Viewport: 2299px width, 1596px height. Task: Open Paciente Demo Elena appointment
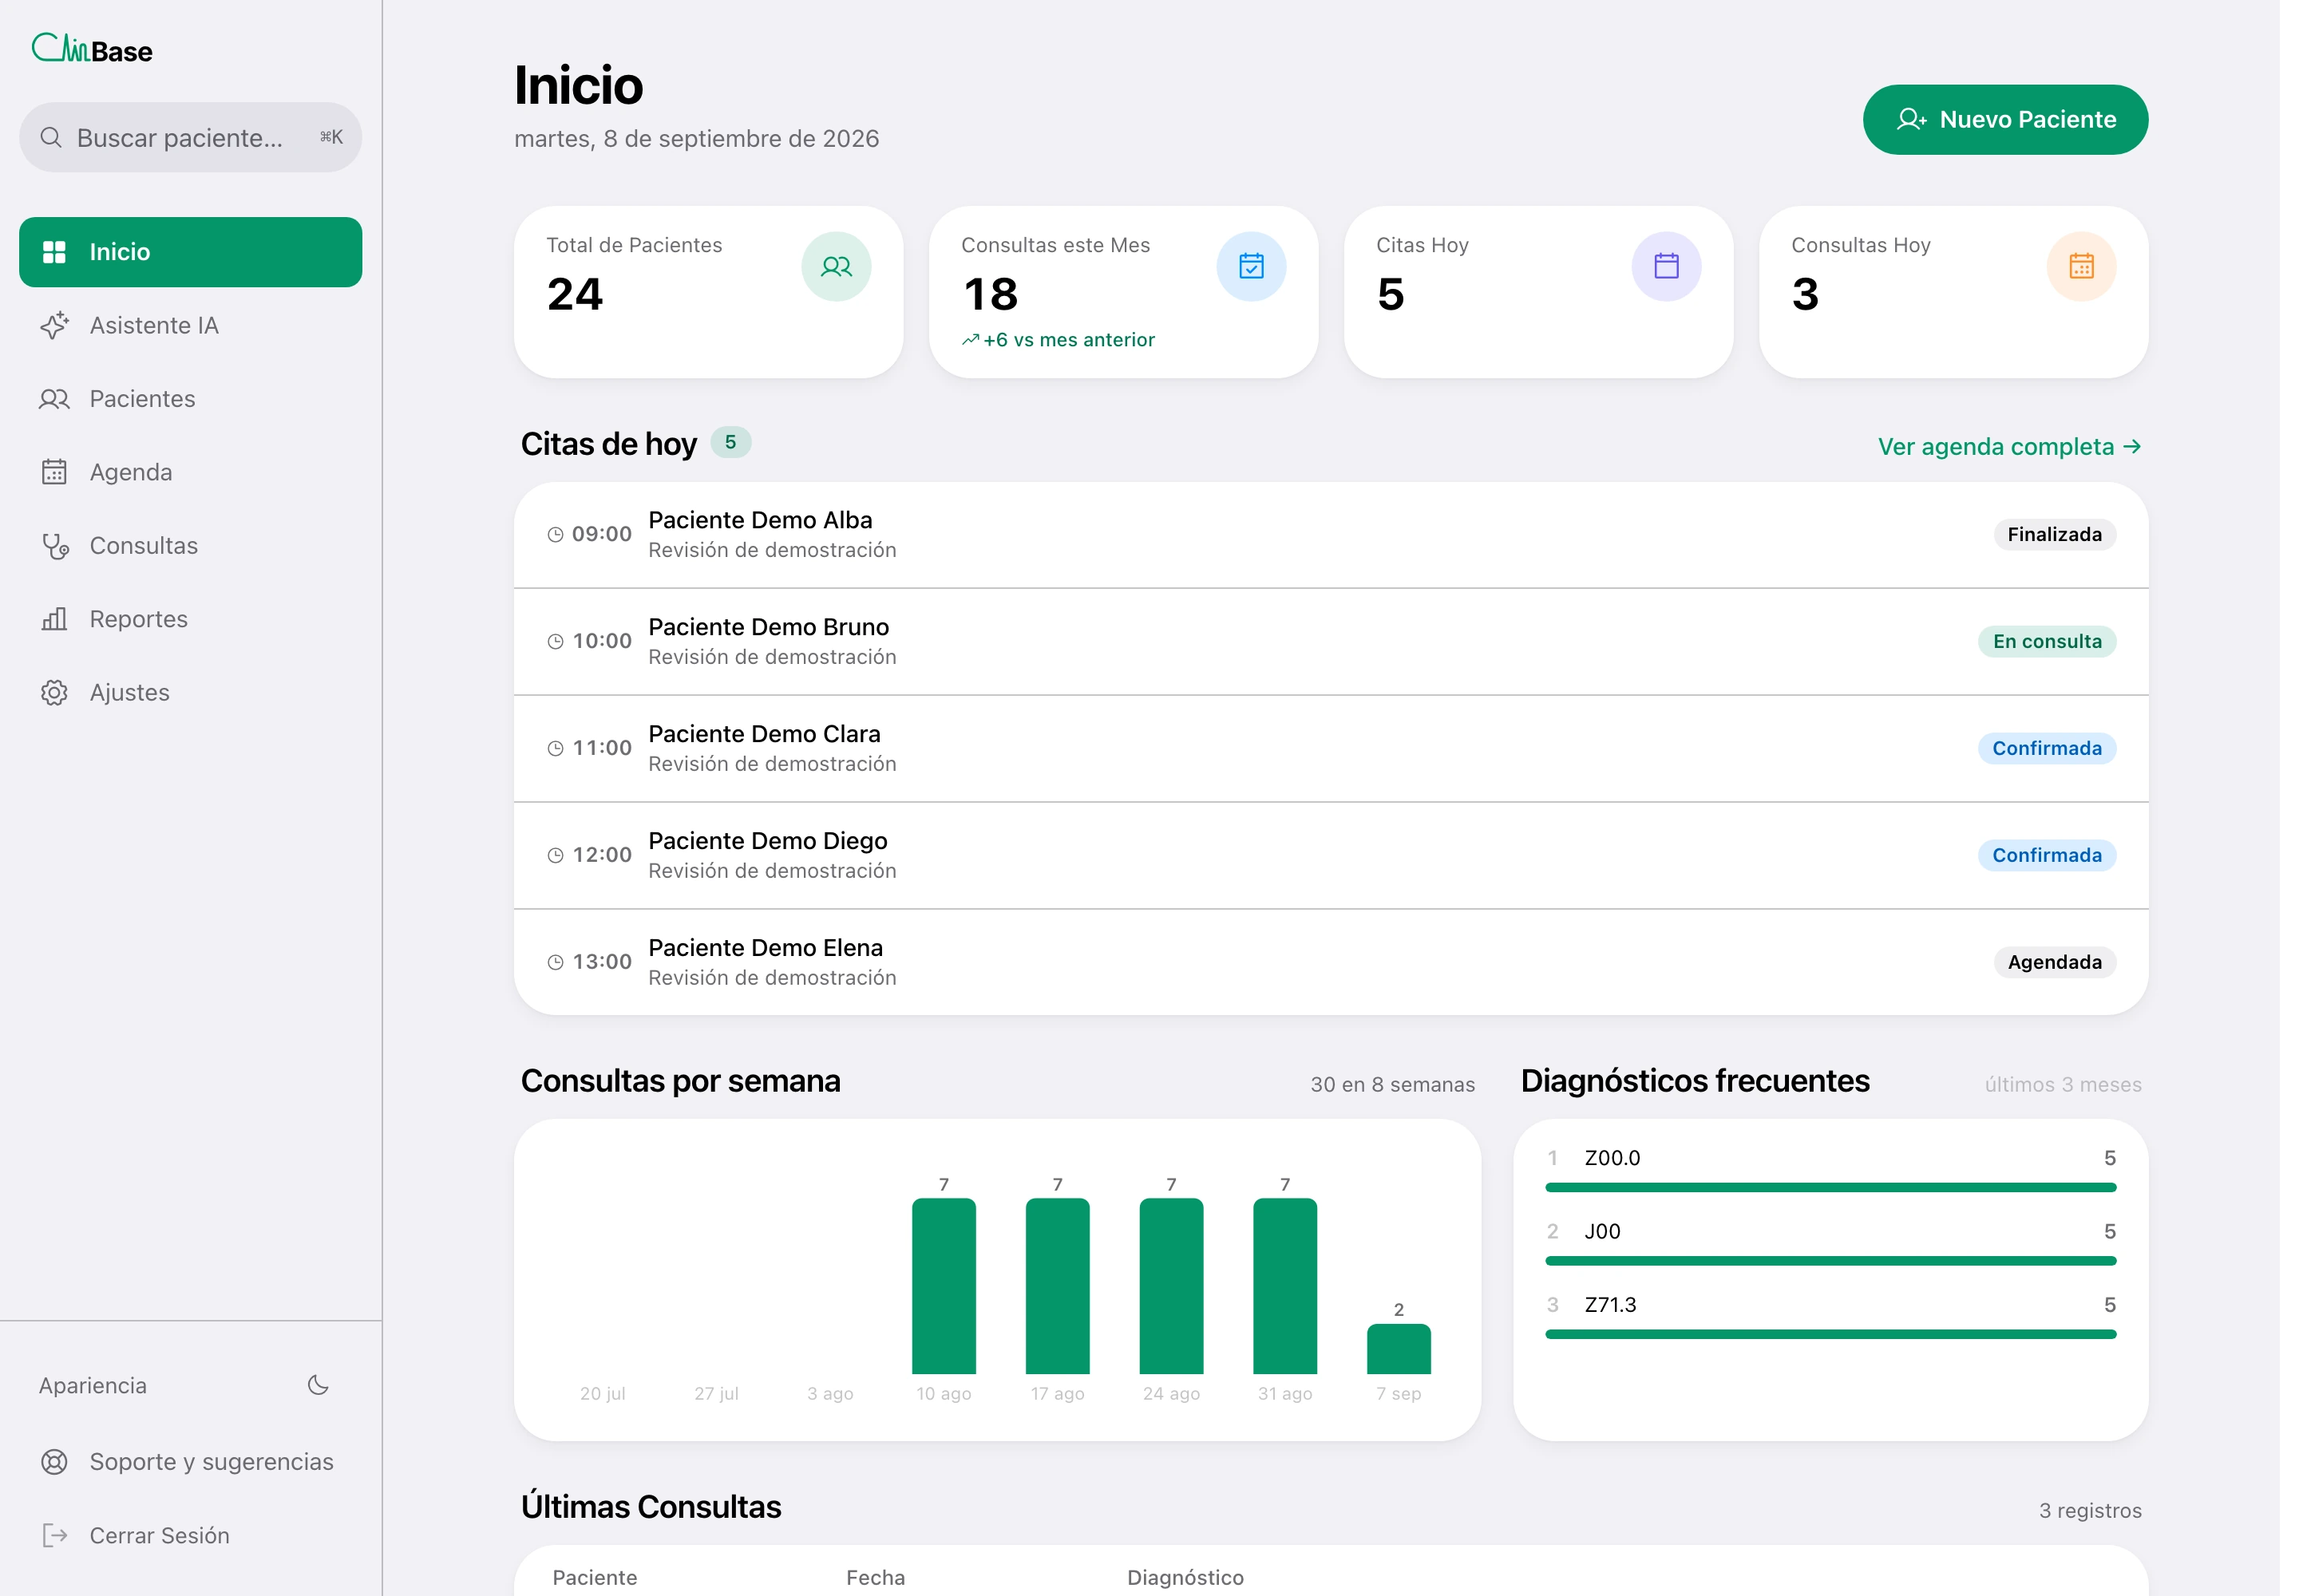tap(1331, 963)
